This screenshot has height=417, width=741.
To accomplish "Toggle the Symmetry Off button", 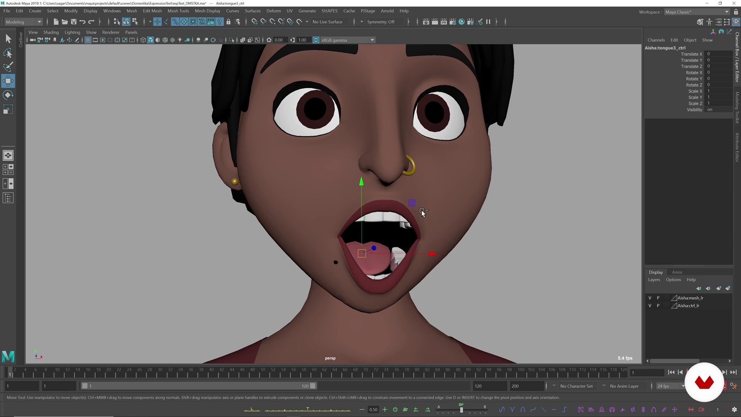I will tap(382, 21).
